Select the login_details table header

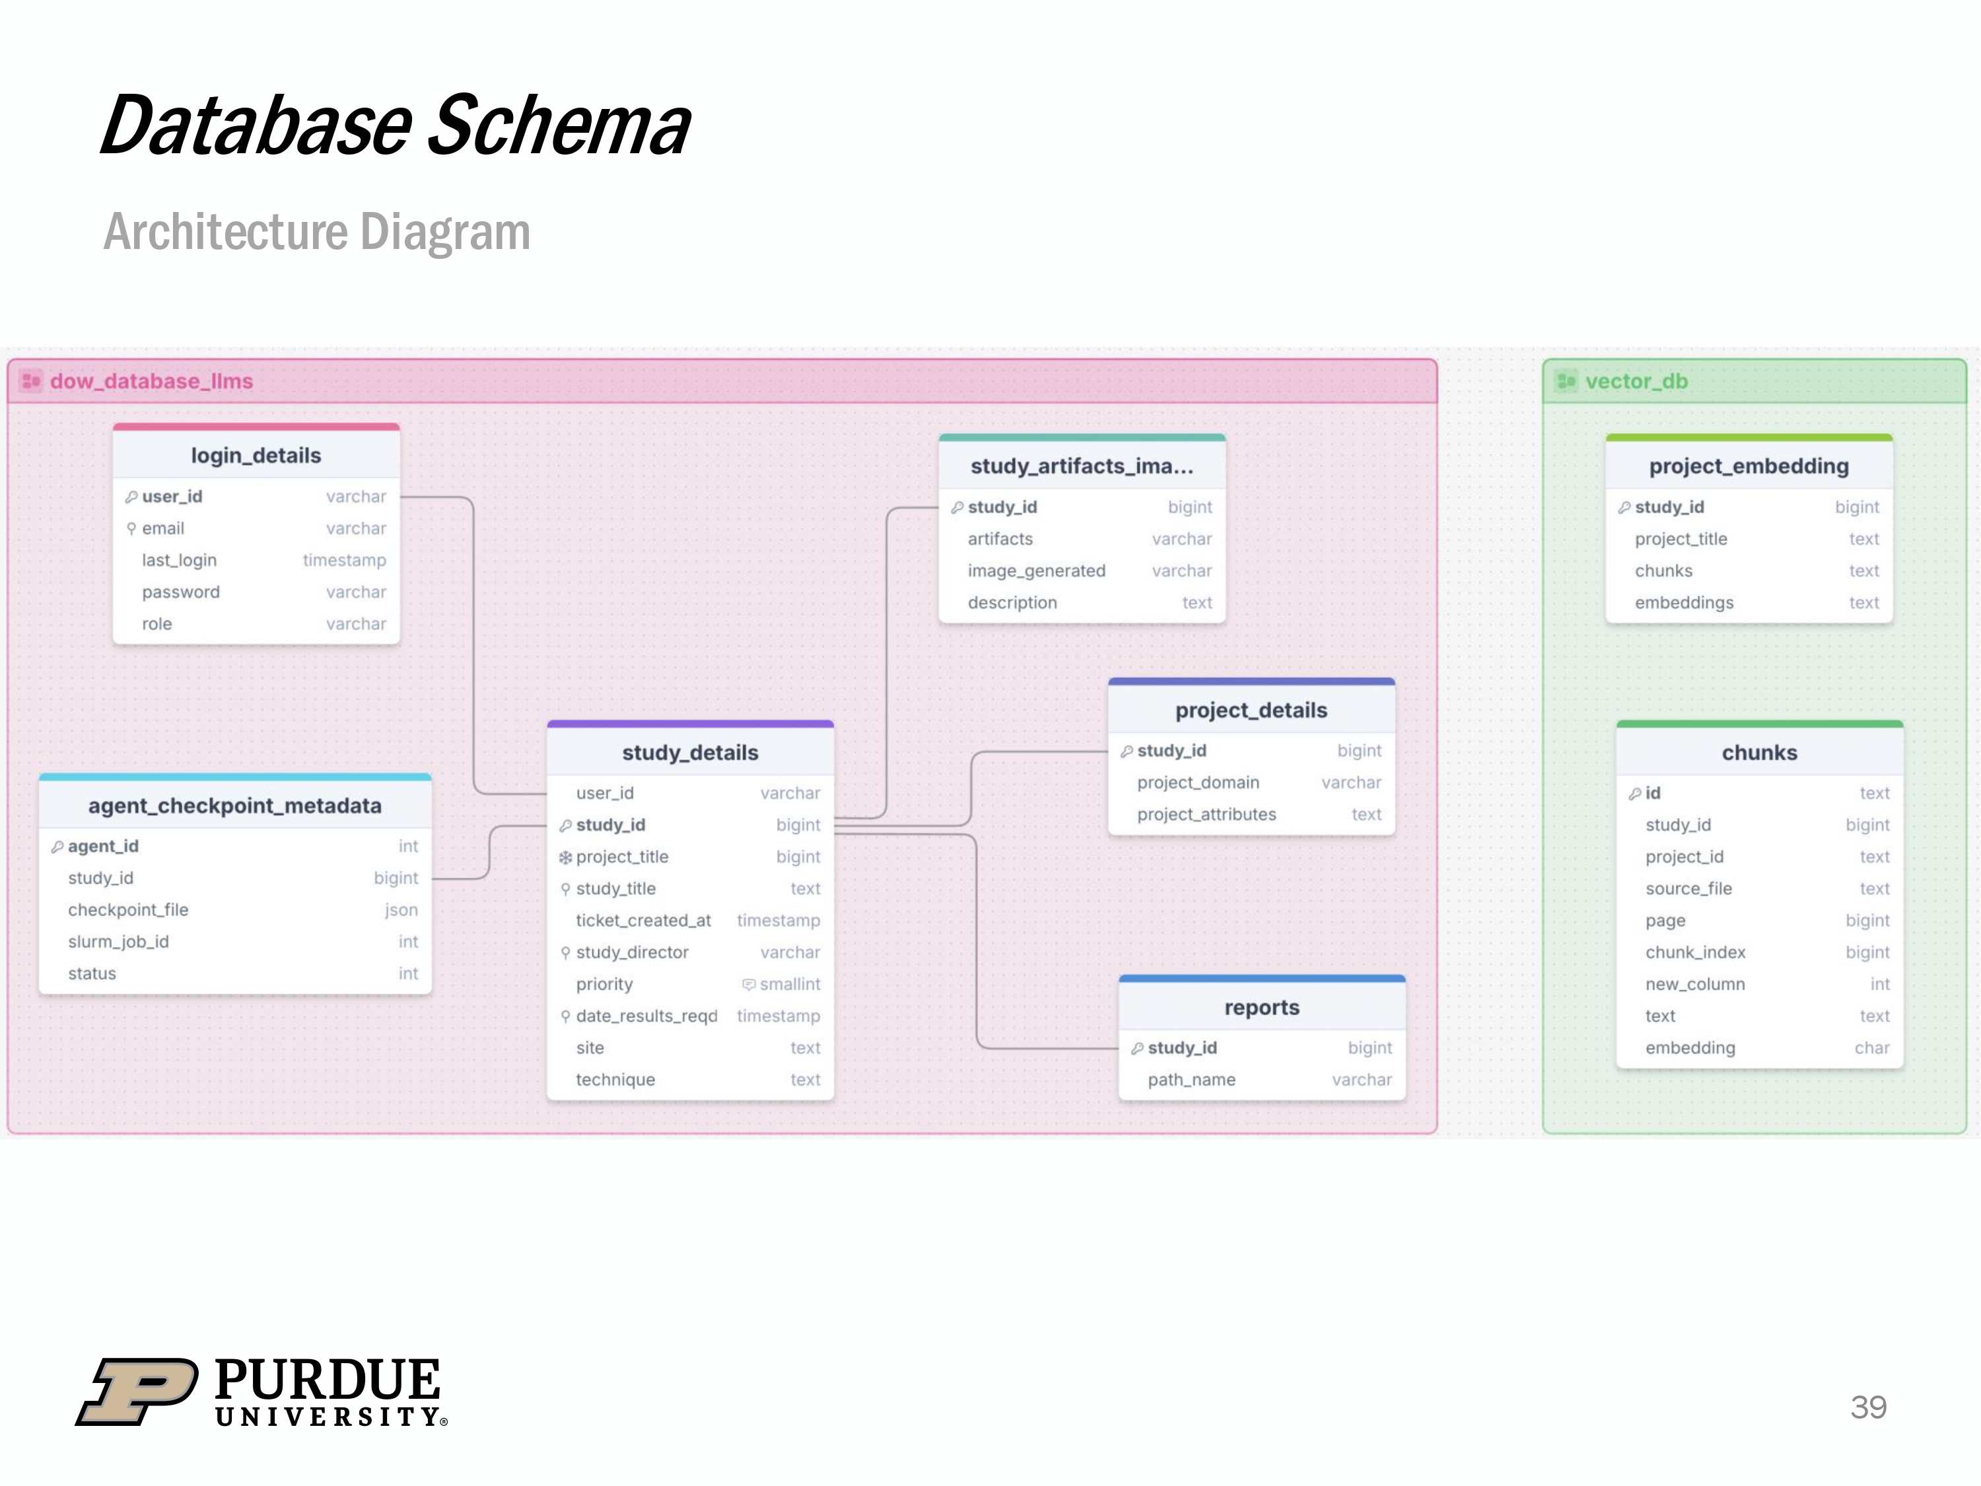coord(256,455)
